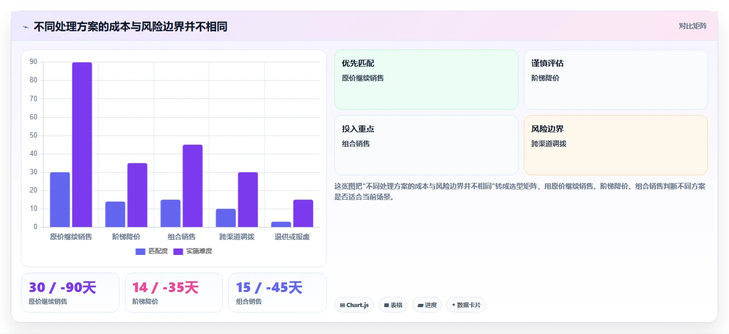Click the 对比矩阵 label in the header
The image size is (729, 334).
(692, 26)
